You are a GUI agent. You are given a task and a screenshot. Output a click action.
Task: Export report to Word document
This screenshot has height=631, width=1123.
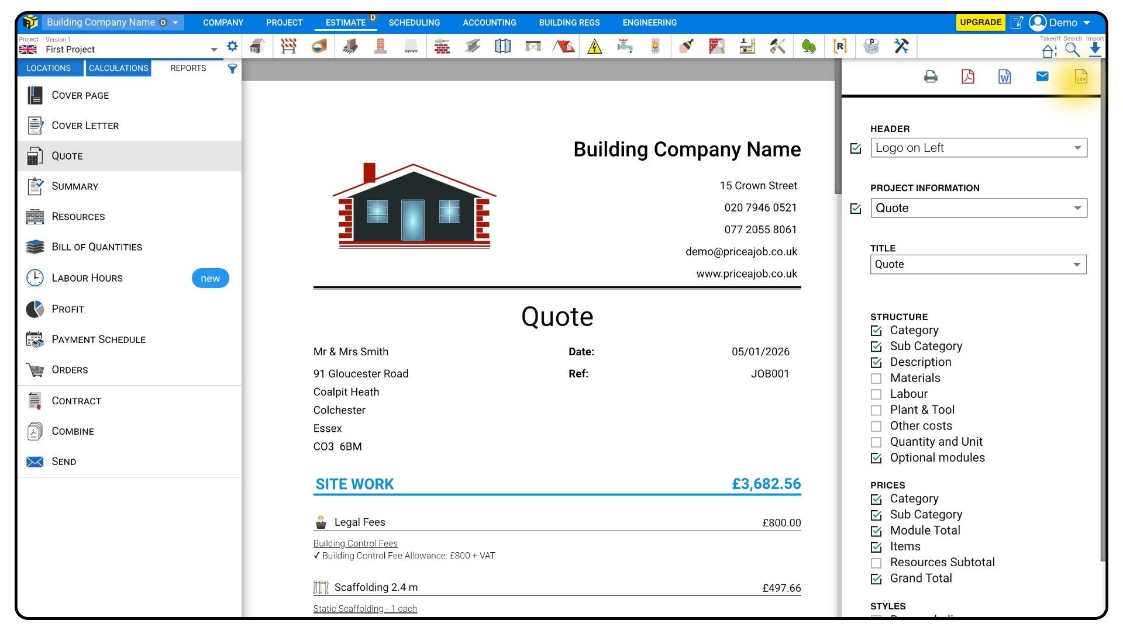tap(1005, 77)
